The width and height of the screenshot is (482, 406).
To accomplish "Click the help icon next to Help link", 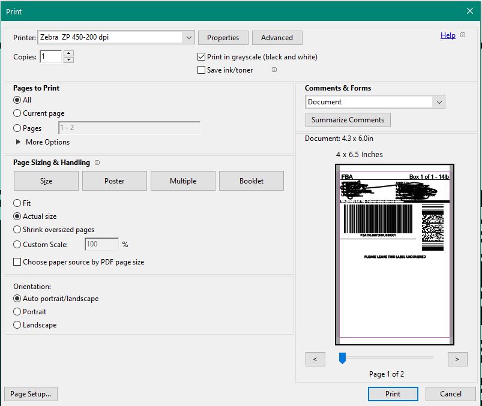I will pyautogui.click(x=463, y=35).
